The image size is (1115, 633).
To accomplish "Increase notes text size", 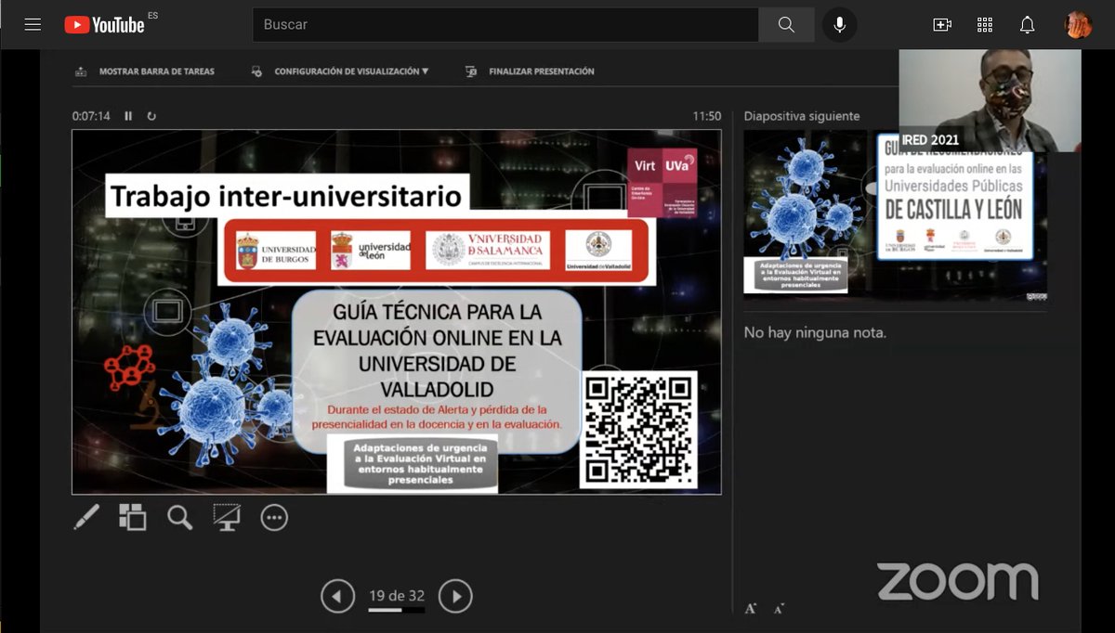I will point(751,609).
